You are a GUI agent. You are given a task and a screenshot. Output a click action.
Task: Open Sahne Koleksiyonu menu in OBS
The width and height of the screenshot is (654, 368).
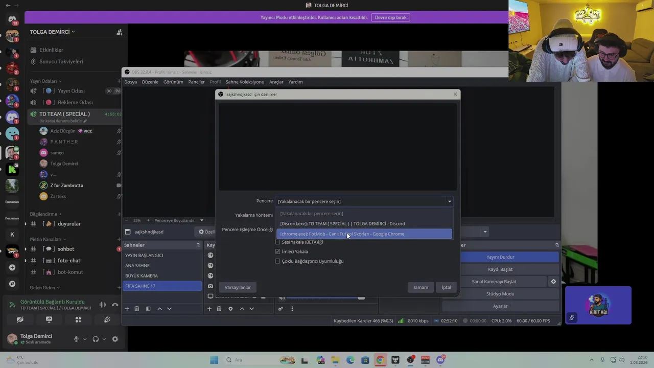pyautogui.click(x=245, y=82)
